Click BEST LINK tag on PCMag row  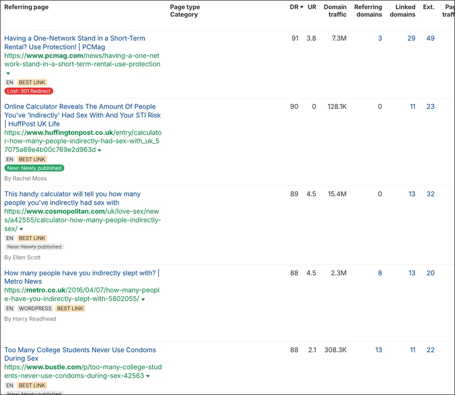[32, 82]
